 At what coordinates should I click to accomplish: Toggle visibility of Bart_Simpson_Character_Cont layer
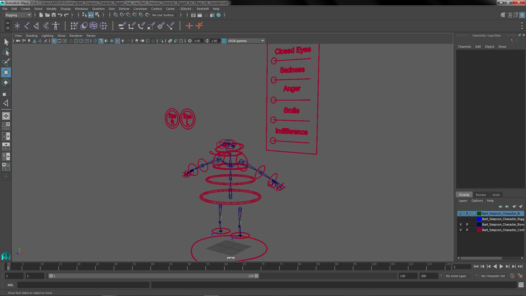tap(461, 230)
